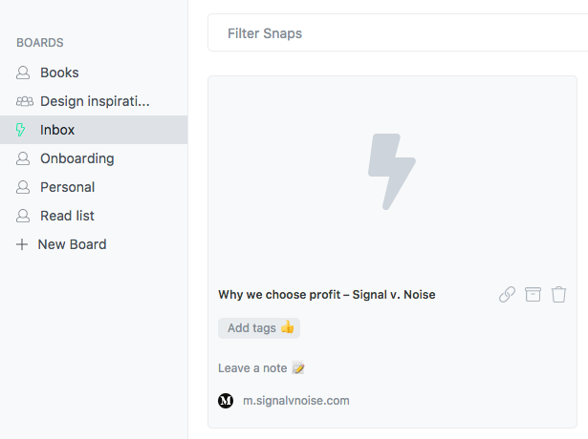Click the green lightning bolt Inbox icon
The width and height of the screenshot is (588, 439).
(x=21, y=130)
